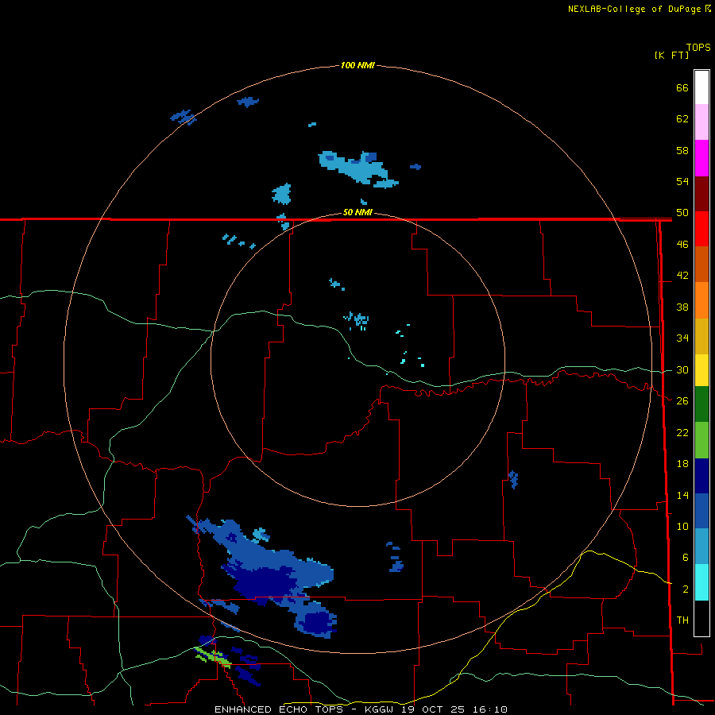Viewport: 715px width, 715px height.
Task: Click the "42" legend label
Action: coord(682,276)
